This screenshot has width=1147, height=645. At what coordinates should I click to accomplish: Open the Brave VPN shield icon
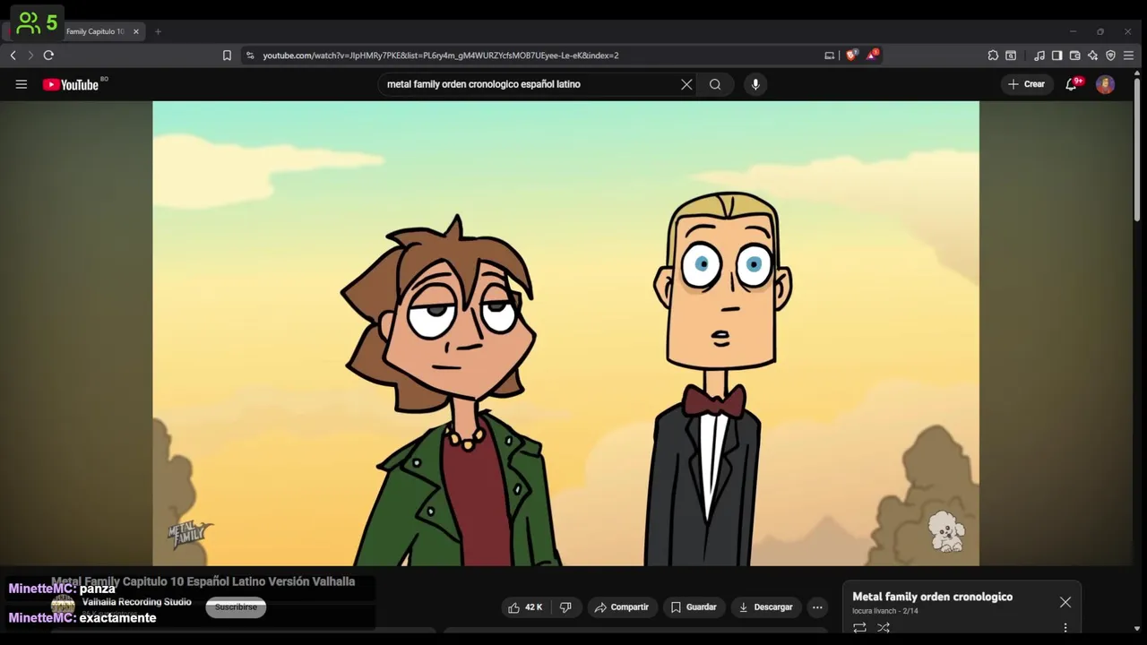(x=1111, y=56)
